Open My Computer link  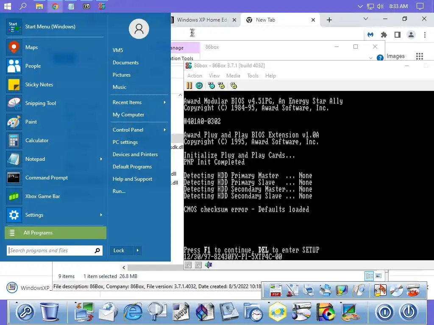point(128,115)
